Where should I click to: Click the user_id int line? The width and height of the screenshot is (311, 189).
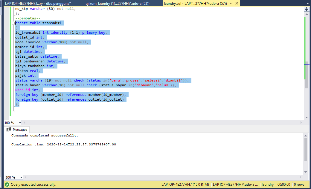click(x=28, y=90)
